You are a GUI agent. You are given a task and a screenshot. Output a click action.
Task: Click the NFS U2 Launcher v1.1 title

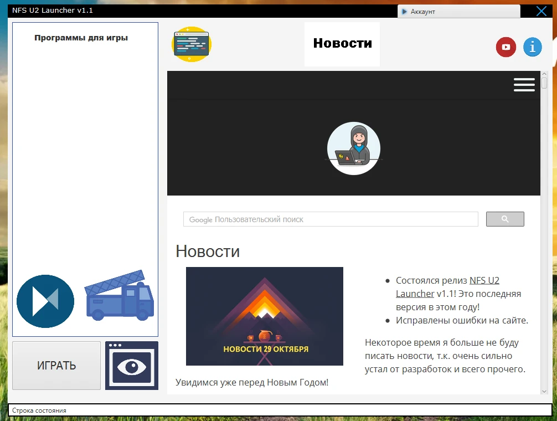tap(53, 11)
